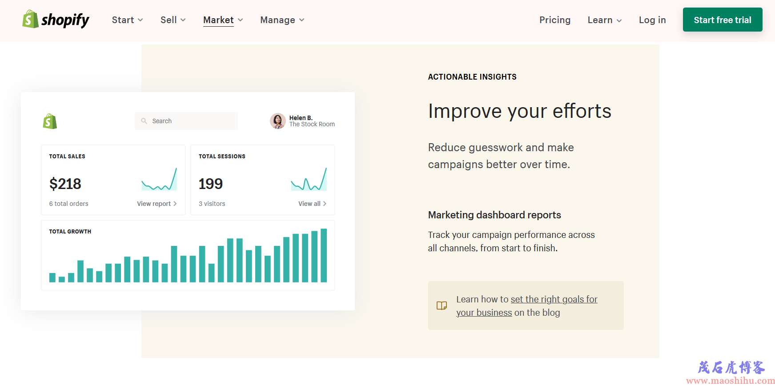Image resolution: width=775 pixels, height=386 pixels.
Task: Click the Helen B. name label
Action: (x=301, y=118)
